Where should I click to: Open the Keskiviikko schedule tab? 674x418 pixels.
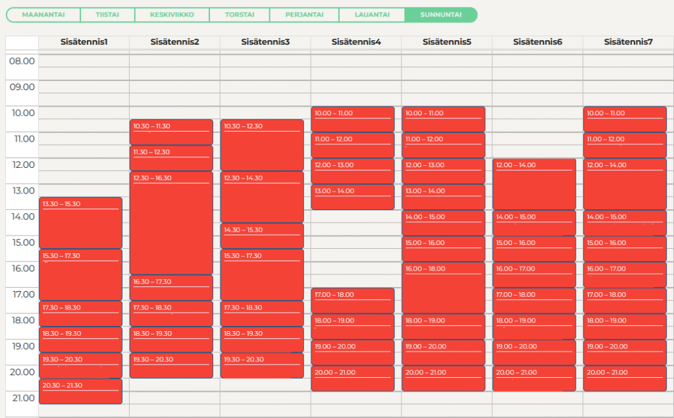point(171,14)
